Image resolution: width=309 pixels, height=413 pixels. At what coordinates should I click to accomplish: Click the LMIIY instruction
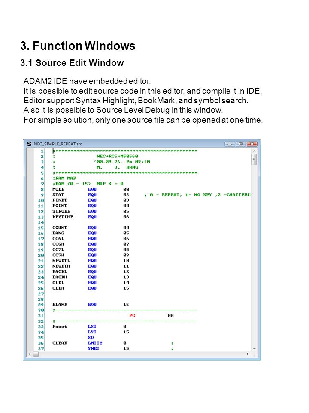pos(95,343)
